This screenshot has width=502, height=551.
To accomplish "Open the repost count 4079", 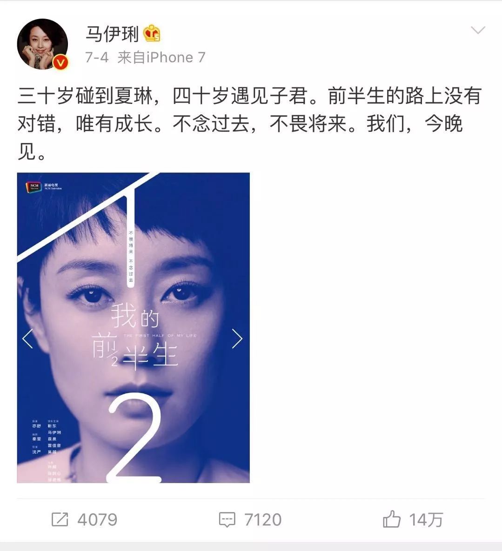I will [x=97, y=520].
